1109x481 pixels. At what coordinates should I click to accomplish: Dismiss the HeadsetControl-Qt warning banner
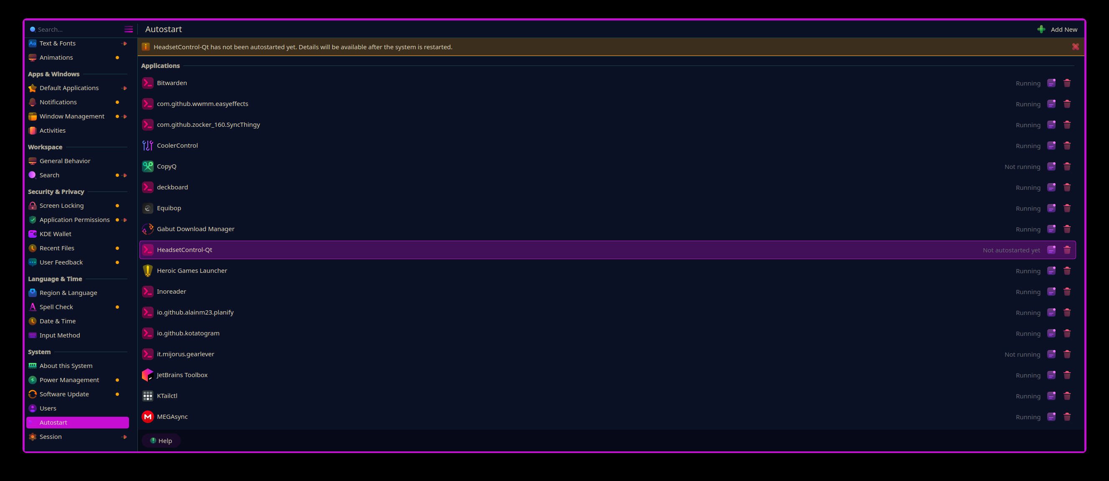(1076, 46)
